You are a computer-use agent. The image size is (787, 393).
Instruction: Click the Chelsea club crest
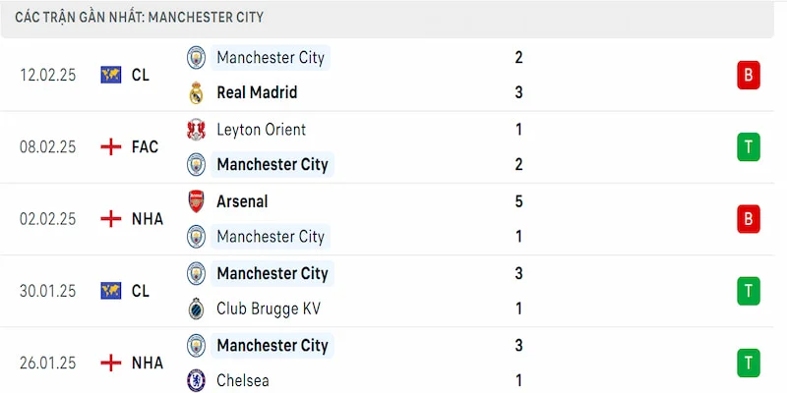click(x=197, y=380)
